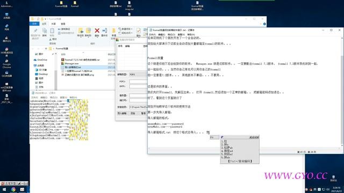The width and height of the screenshot is (344, 193).
Task: Open the Foxmail folder icon on the desktop
Action: 75,4
